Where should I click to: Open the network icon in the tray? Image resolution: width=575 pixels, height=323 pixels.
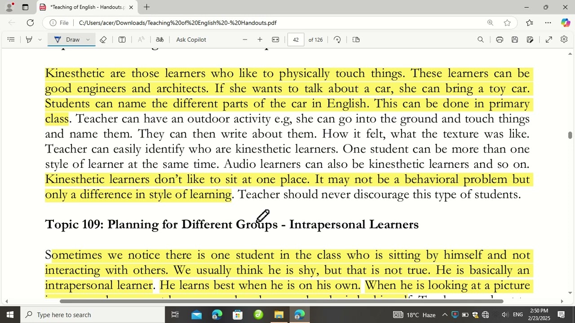click(x=485, y=314)
